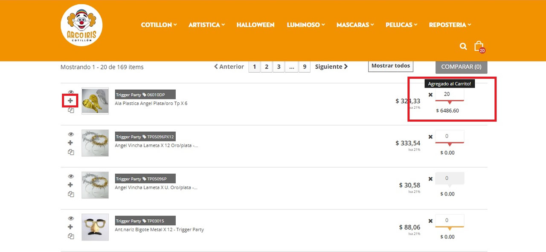Click Trigger Party tag with code TP03015
The width and height of the screenshot is (546, 252).
coord(145,221)
